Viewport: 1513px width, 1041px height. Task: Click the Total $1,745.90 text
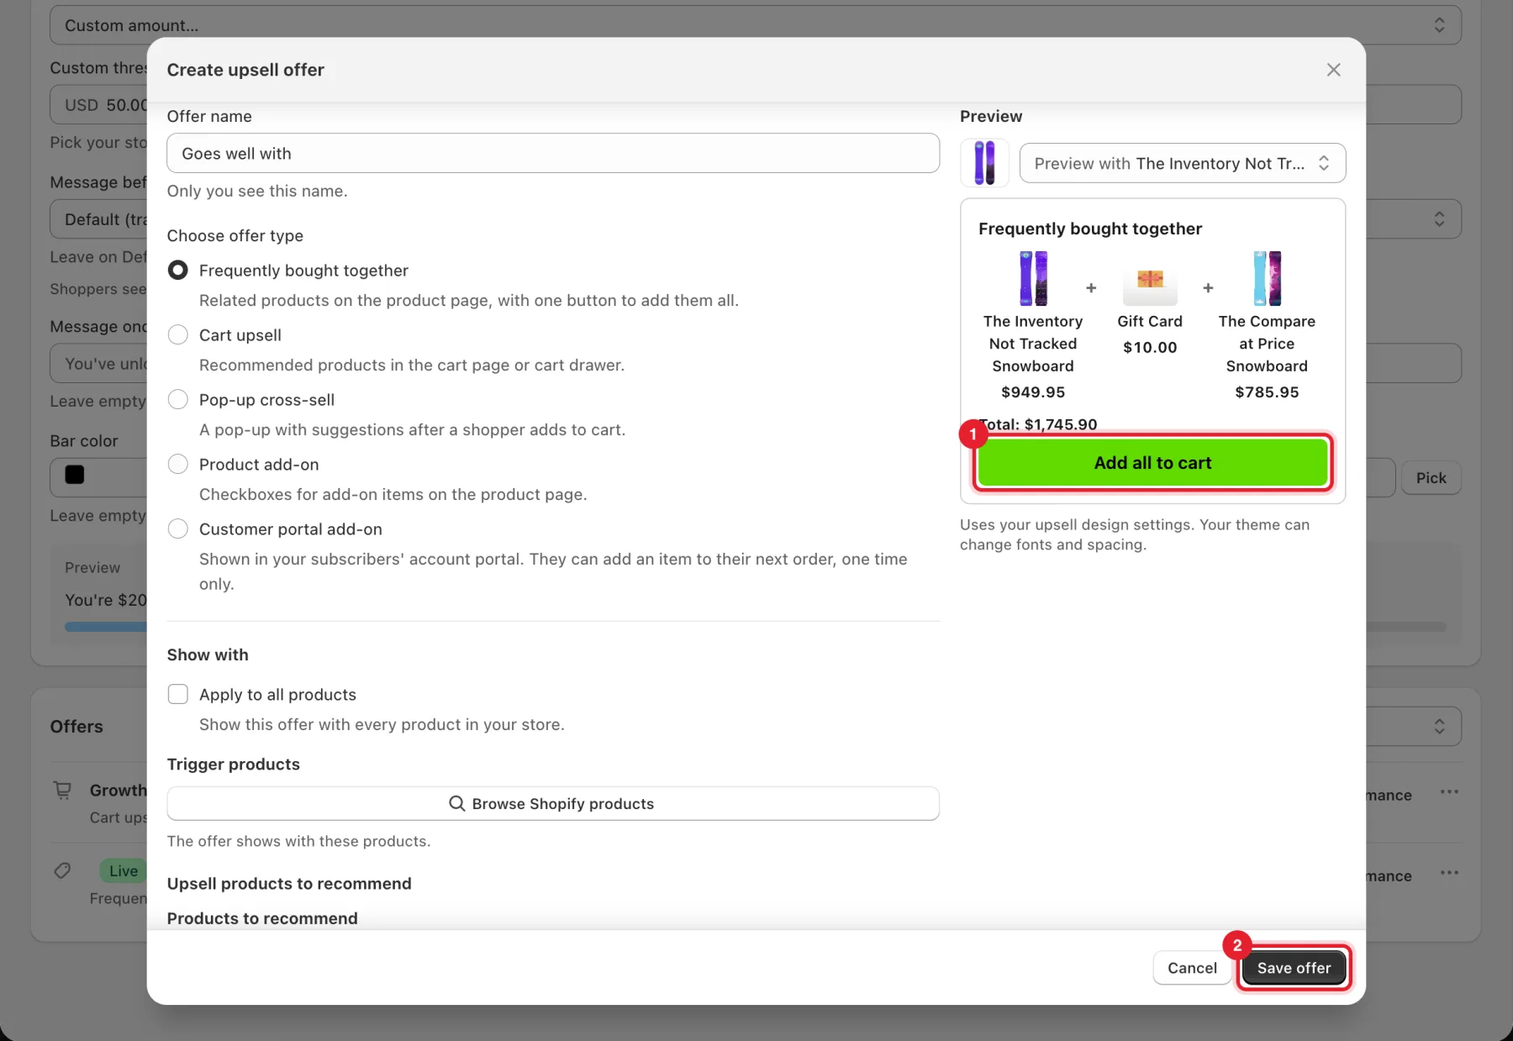point(1038,424)
